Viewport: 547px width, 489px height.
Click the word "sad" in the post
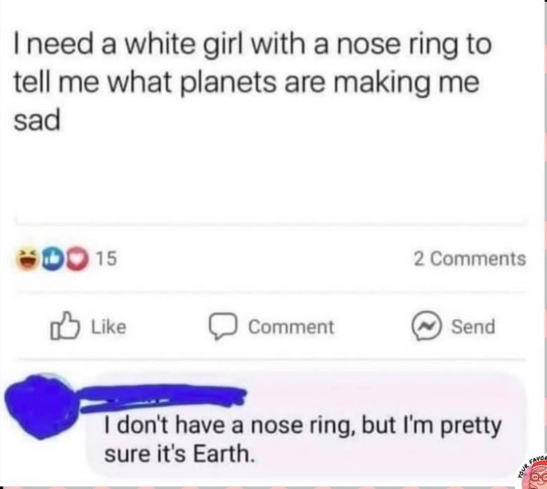36,121
